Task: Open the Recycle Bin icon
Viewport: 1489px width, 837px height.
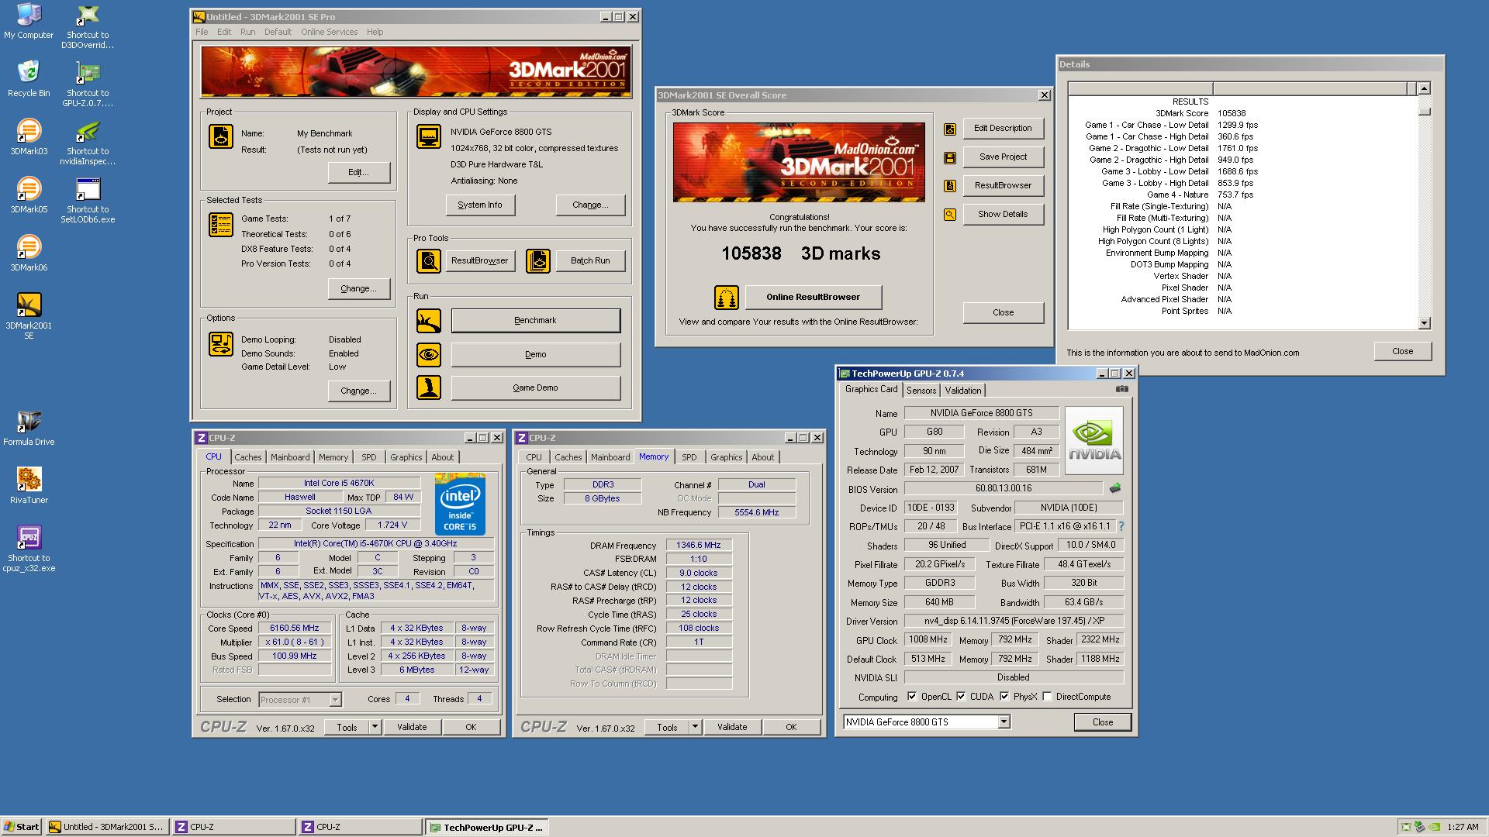Action: coord(29,79)
